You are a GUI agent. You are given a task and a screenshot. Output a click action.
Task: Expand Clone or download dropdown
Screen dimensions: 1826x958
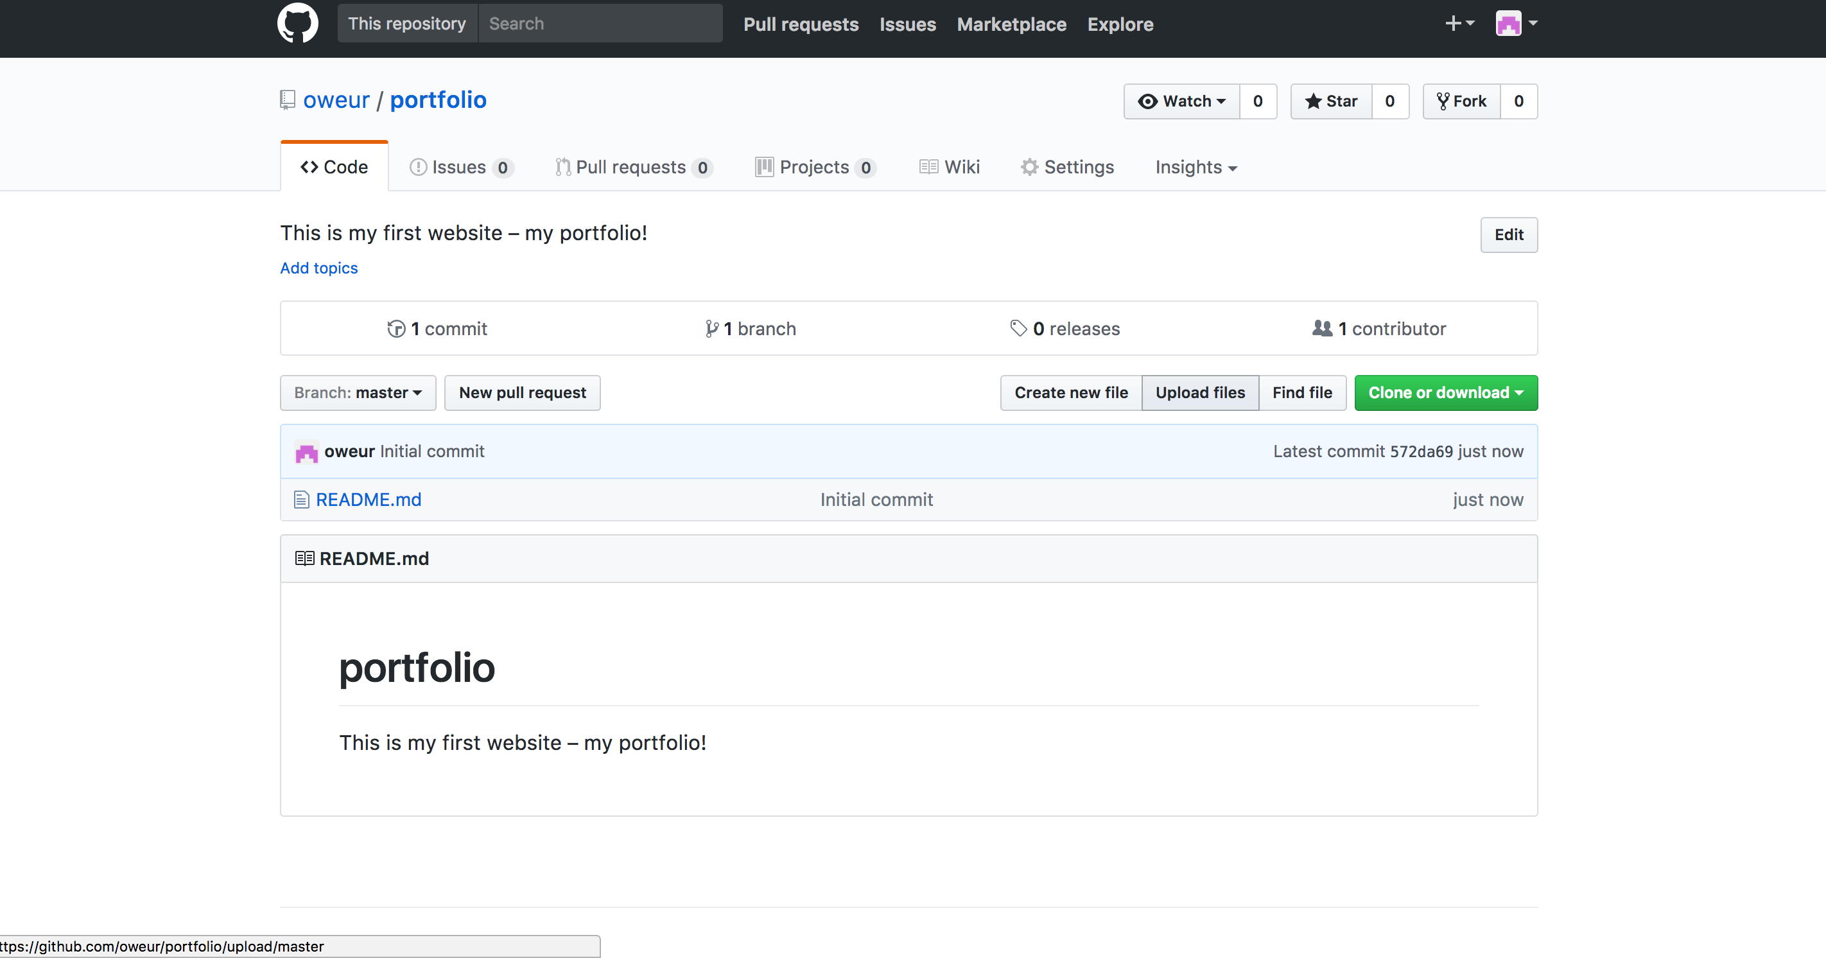[x=1446, y=393]
